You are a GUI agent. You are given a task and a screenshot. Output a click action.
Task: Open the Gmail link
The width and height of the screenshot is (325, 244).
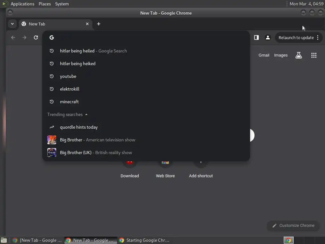264,55
